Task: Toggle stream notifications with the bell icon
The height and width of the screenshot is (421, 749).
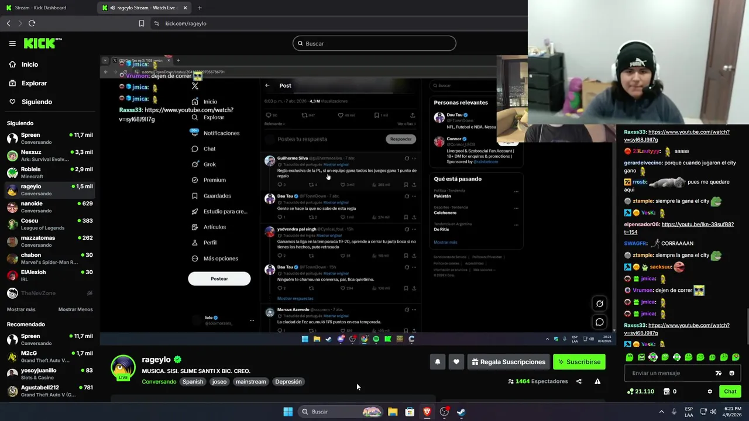Action: pyautogui.click(x=438, y=362)
